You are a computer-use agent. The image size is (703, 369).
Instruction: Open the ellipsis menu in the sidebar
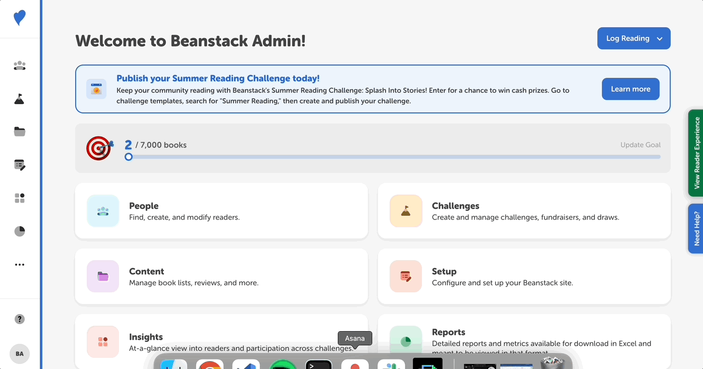point(19,264)
